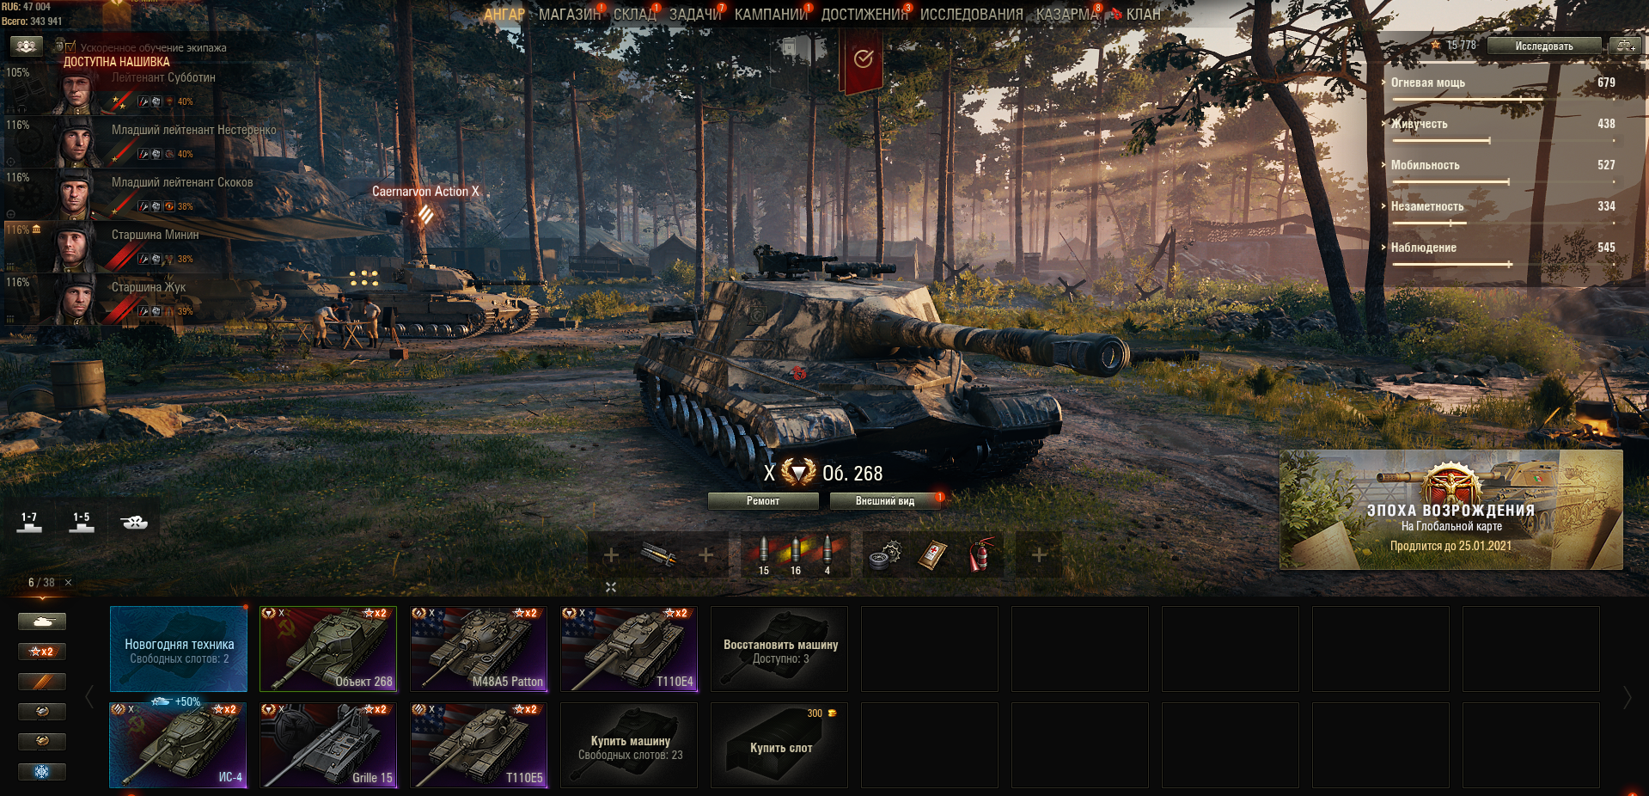This screenshot has height=796, width=1649.
Task: Click the destroyed tank battle results icon
Action: tap(135, 522)
